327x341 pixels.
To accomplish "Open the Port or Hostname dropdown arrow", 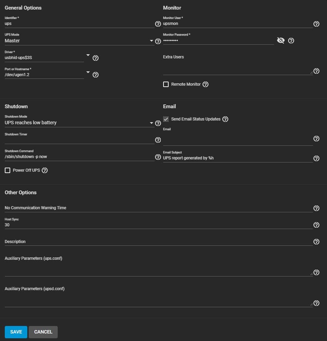I will 88,72.
